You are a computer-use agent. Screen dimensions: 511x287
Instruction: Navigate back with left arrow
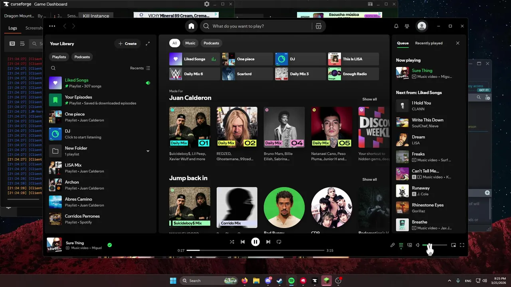coord(65,26)
